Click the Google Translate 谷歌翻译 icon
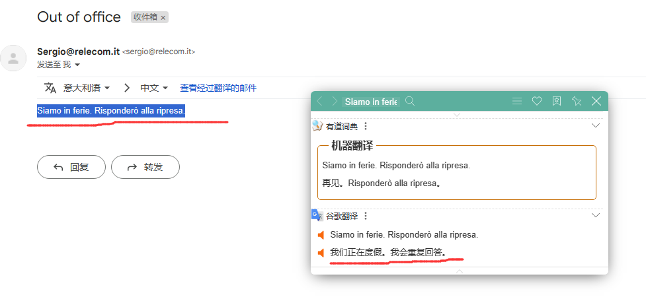Image resolution: width=646 pixels, height=299 pixels. pyautogui.click(x=317, y=215)
